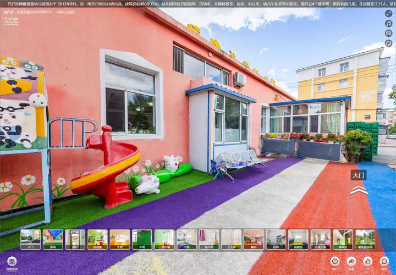Open the scene selection grid icon

coord(12,261)
